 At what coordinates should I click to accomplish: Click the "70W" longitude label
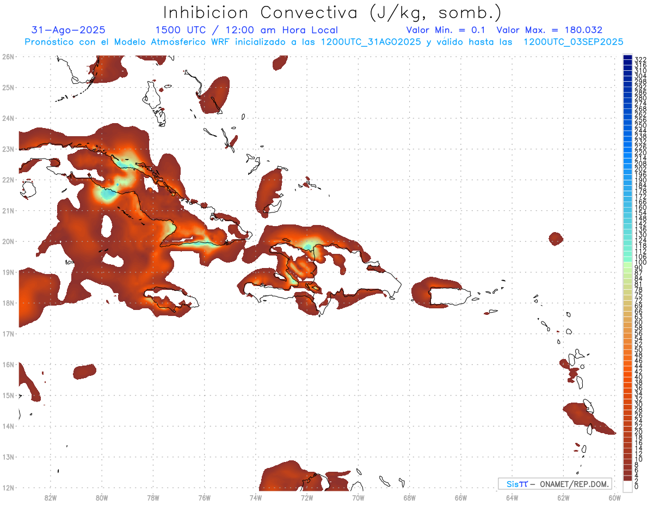coord(358,497)
